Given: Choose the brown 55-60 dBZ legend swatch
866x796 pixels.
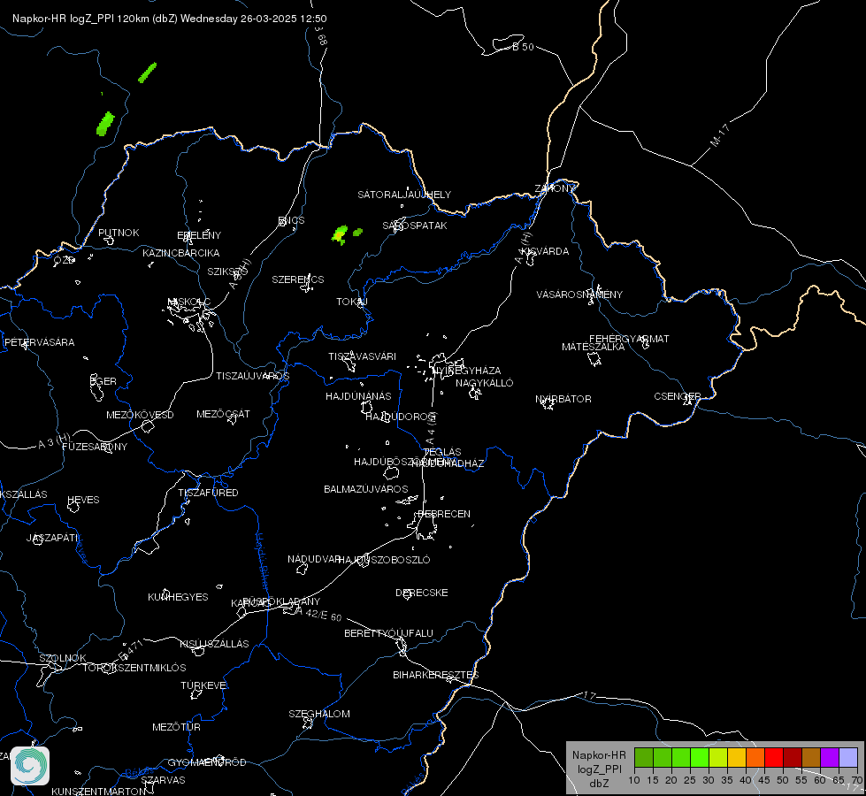Looking at the screenshot, I should point(811,757).
